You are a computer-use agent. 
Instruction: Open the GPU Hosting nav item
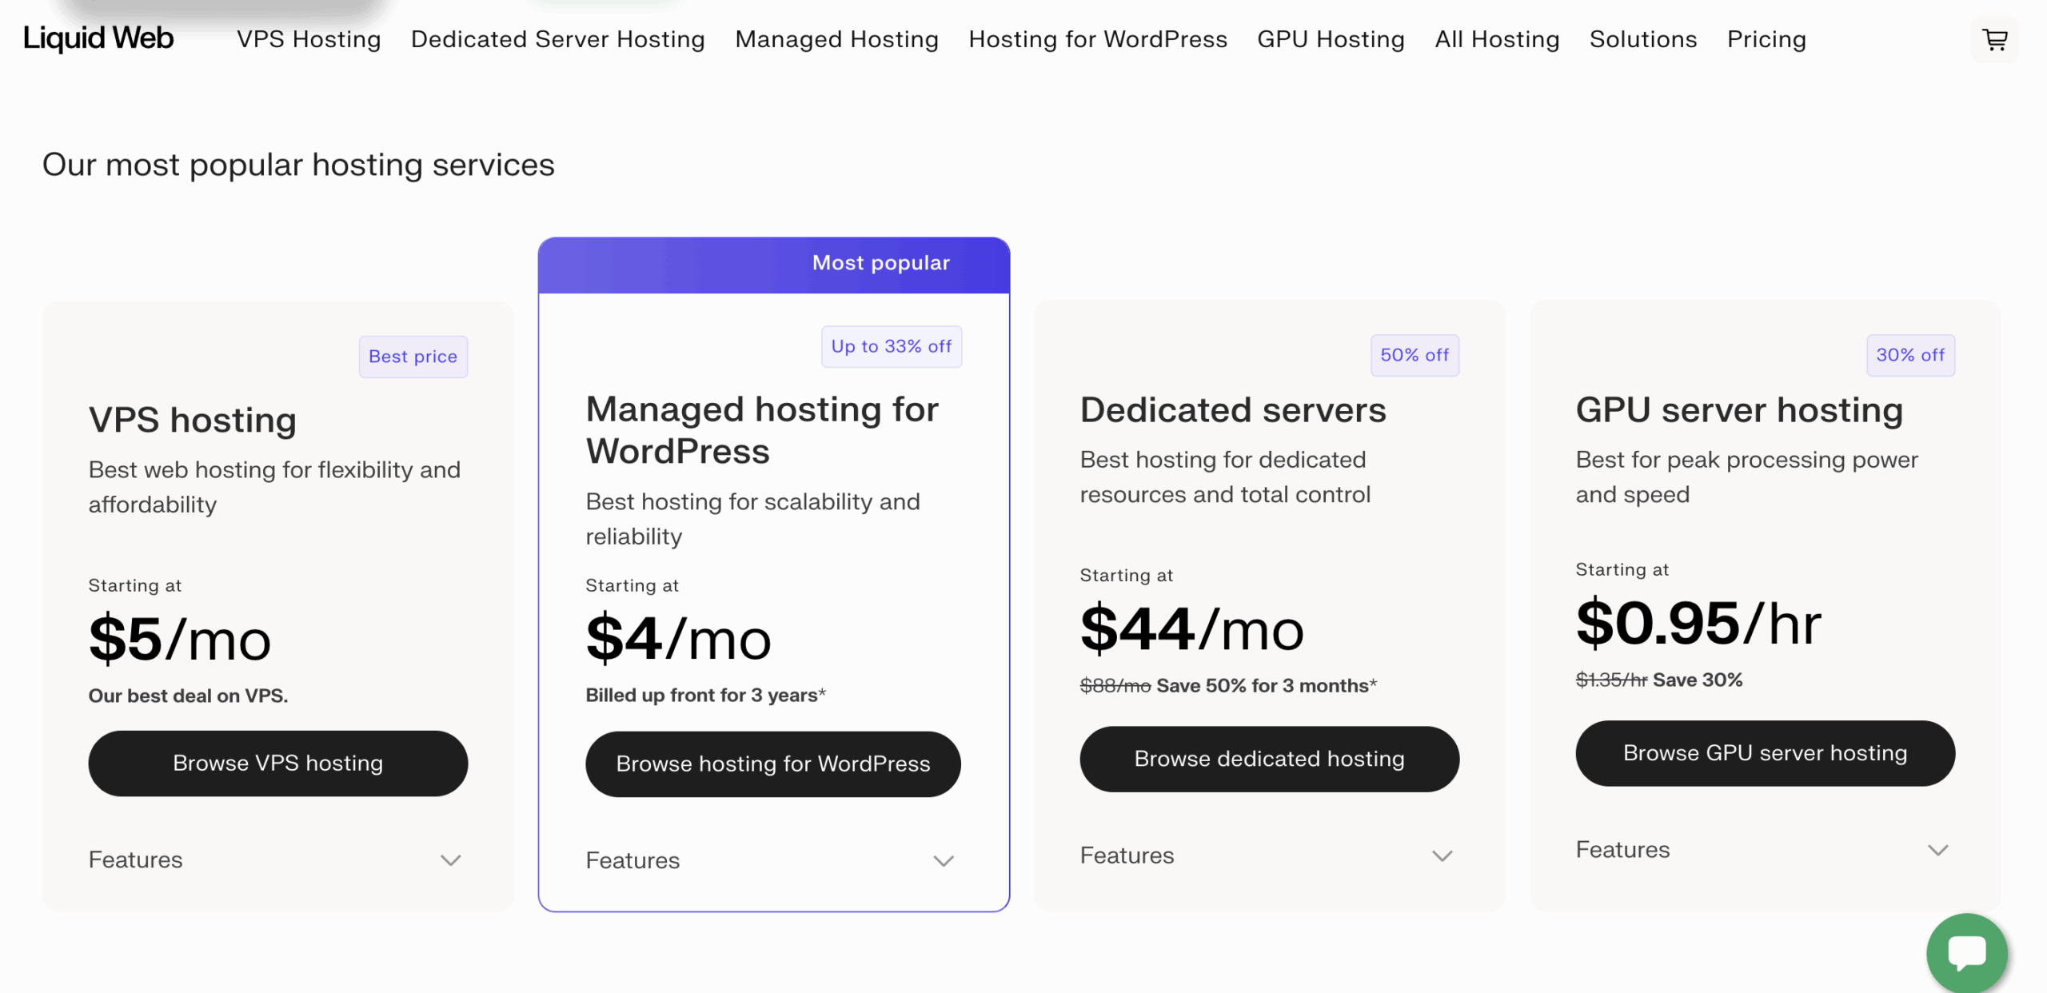(x=1331, y=39)
